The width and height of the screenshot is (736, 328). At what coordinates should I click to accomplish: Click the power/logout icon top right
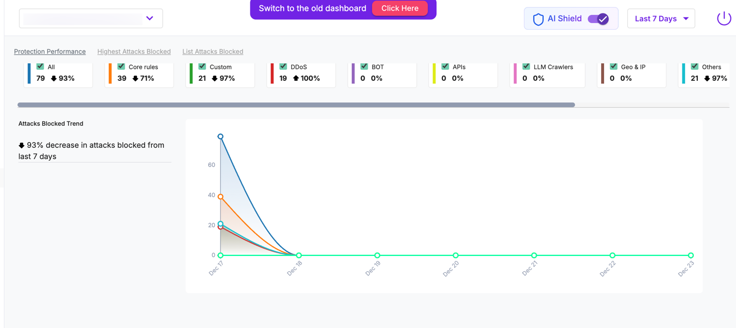click(724, 18)
